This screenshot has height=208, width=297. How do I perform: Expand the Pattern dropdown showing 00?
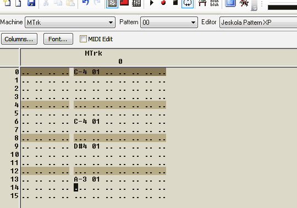click(x=169, y=23)
